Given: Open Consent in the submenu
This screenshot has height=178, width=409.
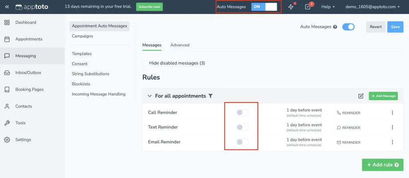Looking at the screenshot, I should click(79, 64).
